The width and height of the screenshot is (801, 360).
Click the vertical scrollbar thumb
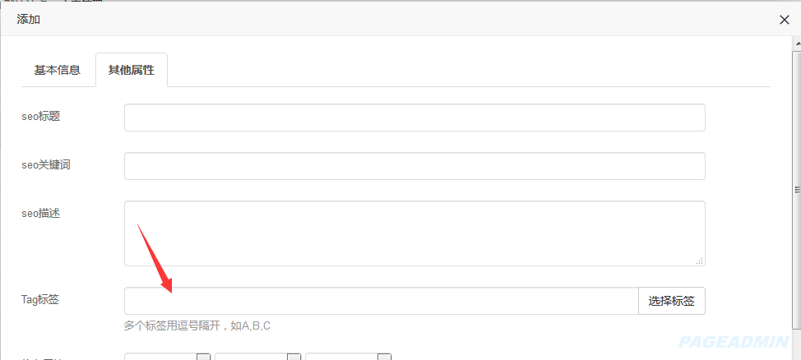796,189
